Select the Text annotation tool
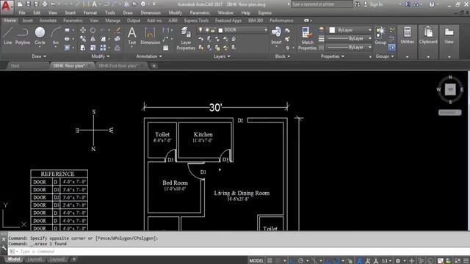 (132, 36)
